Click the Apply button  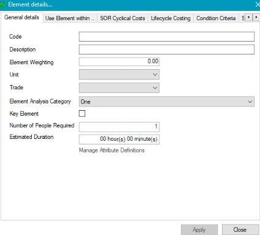[199, 229]
